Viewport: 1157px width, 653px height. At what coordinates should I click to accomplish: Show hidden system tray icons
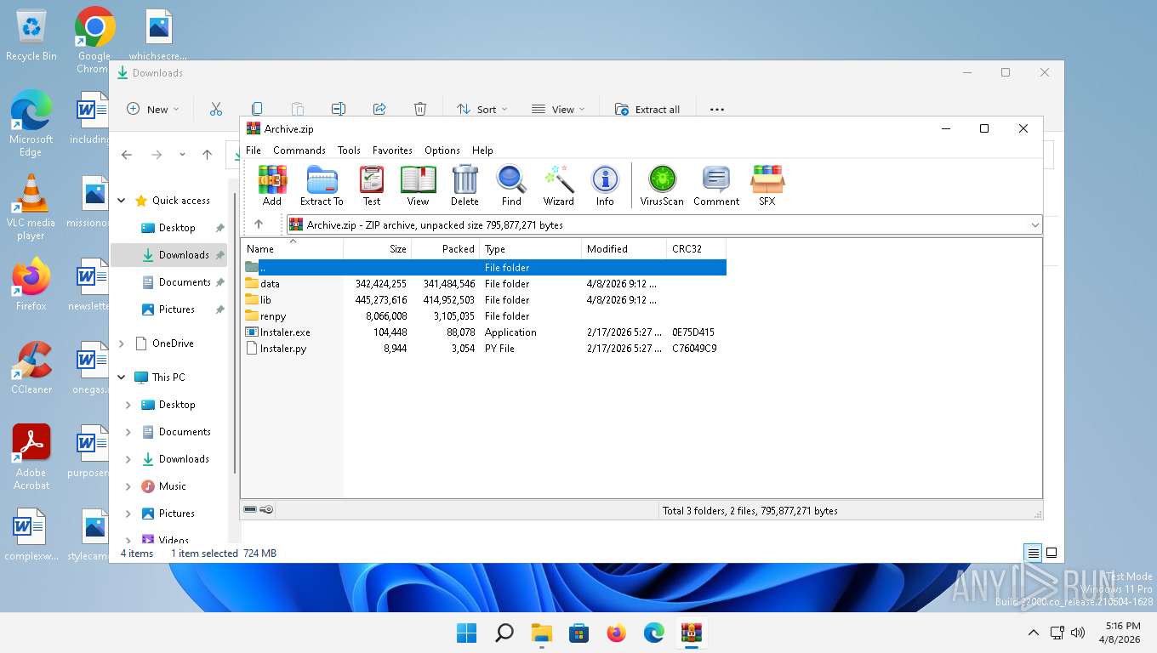coord(1033,633)
